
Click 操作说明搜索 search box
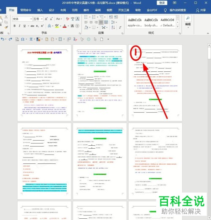click(178, 10)
